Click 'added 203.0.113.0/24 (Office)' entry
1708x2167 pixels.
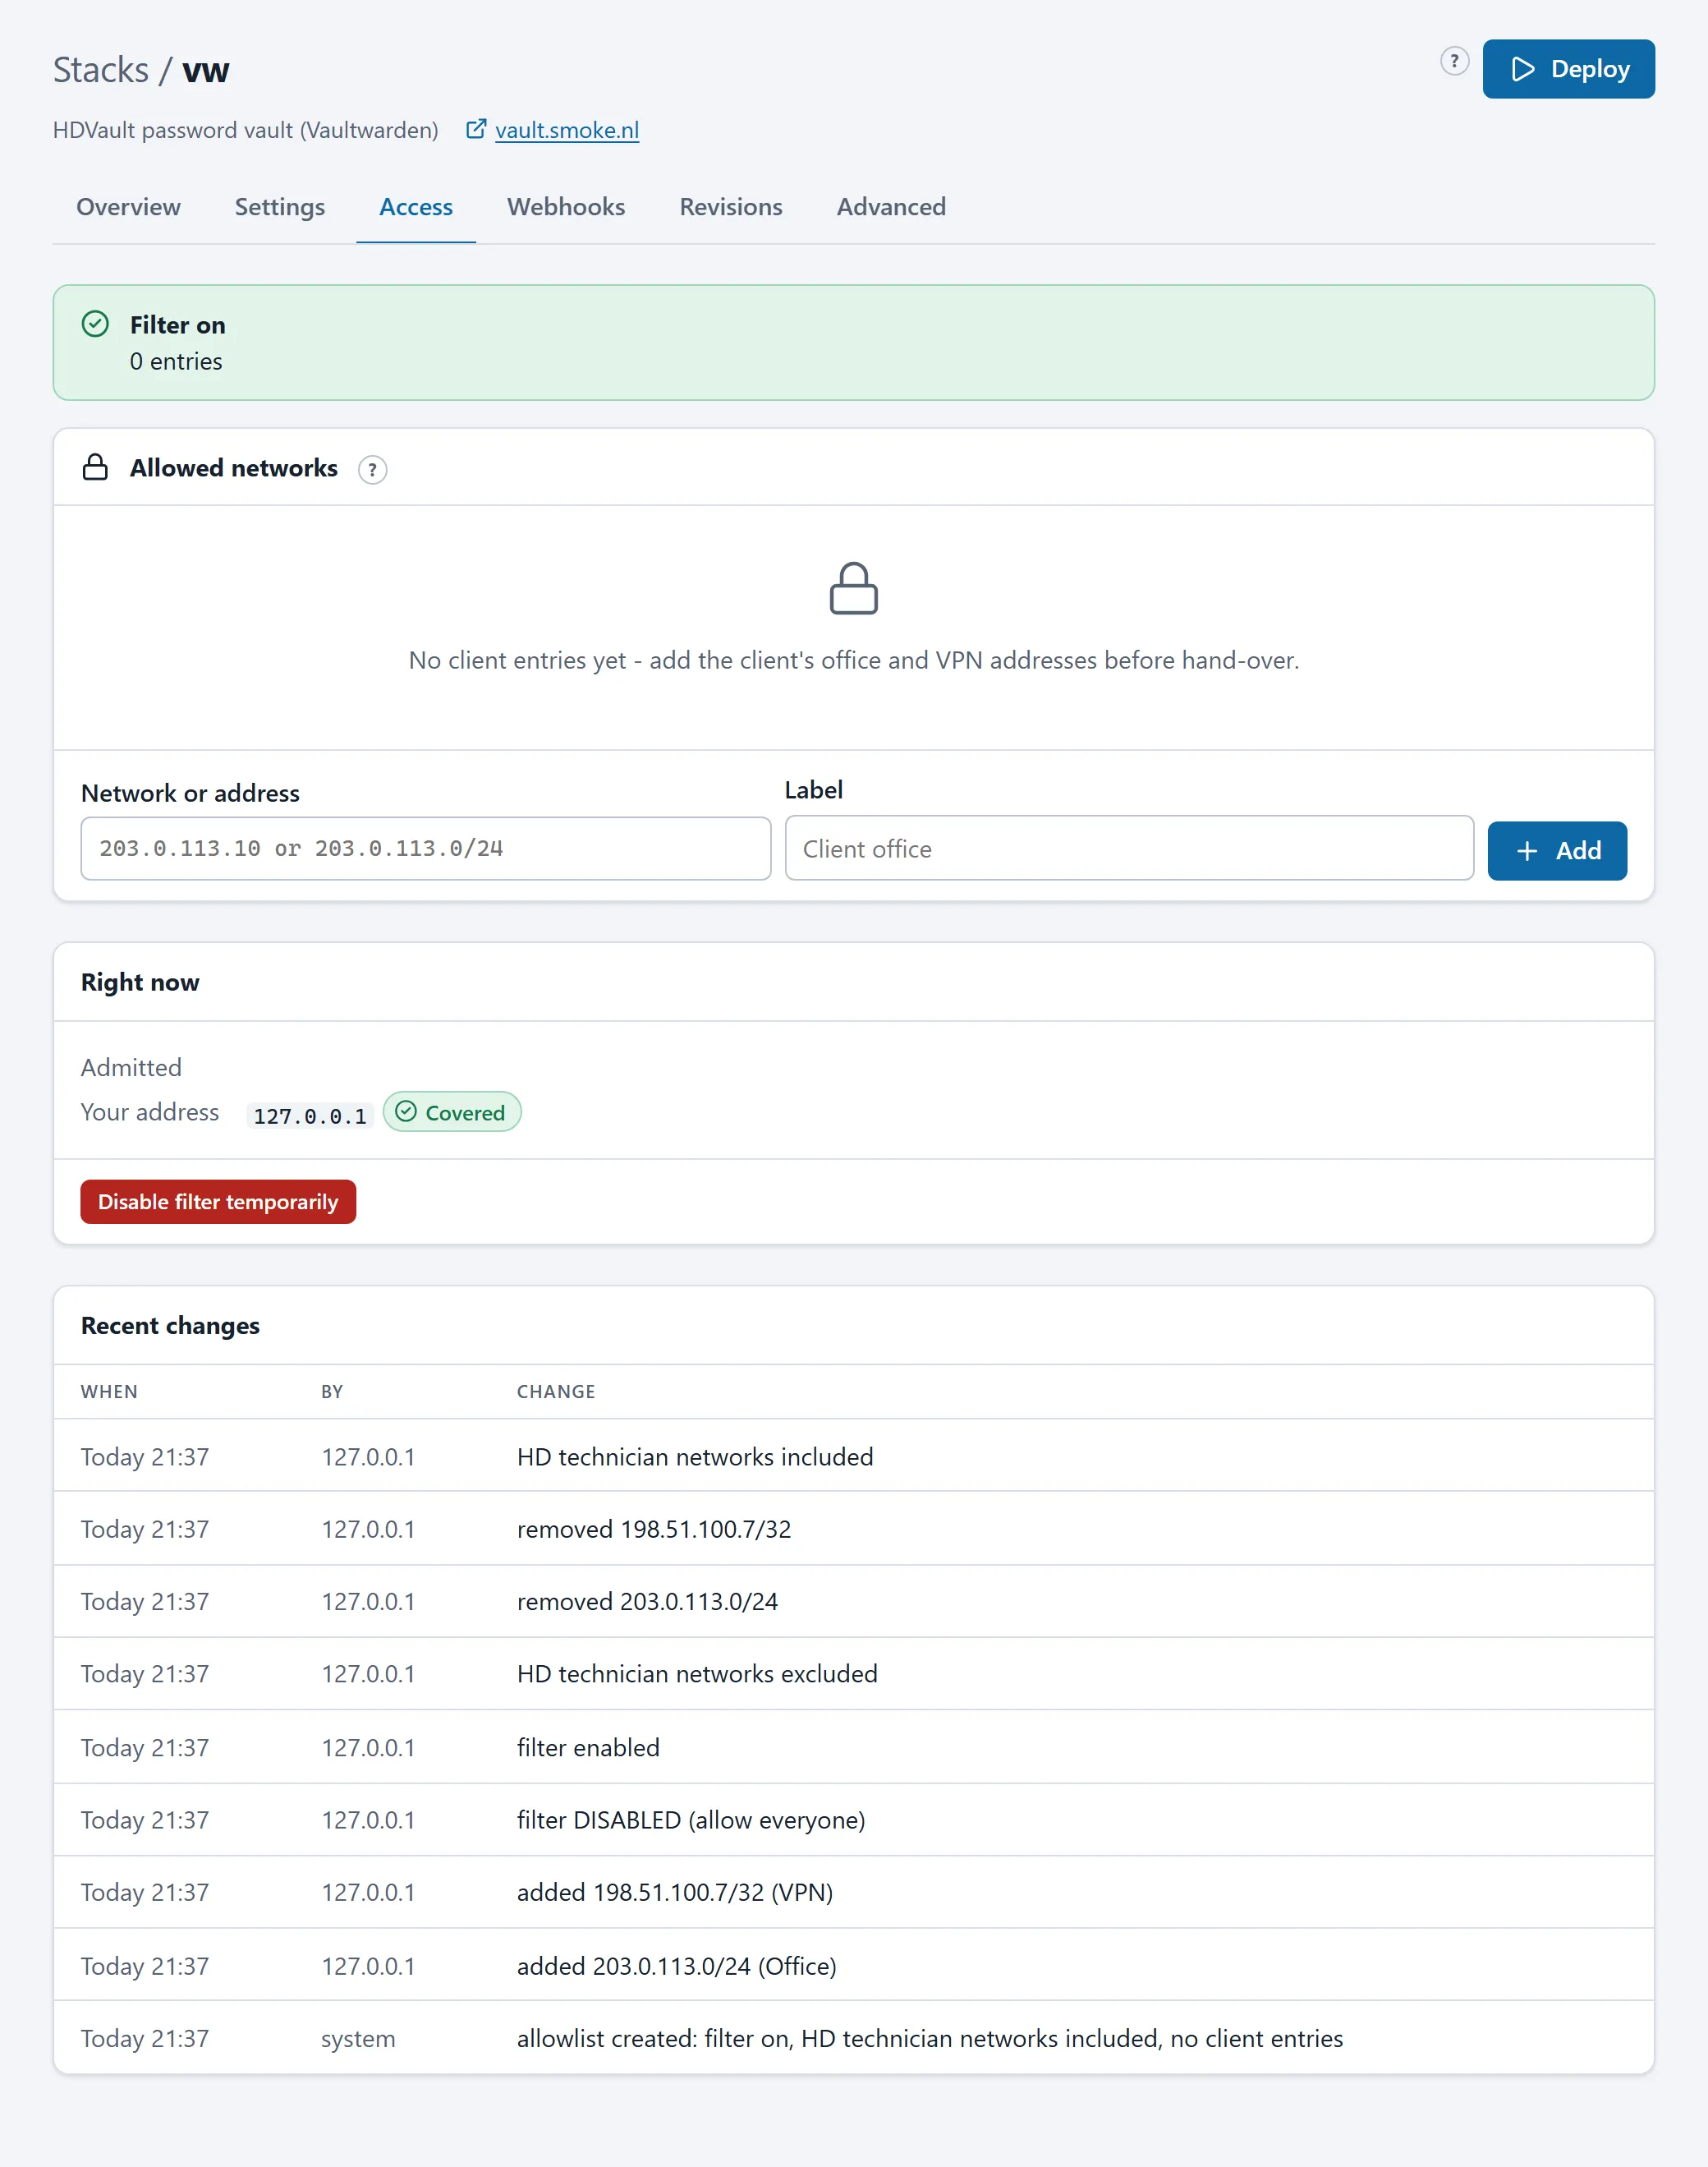pos(853,1965)
